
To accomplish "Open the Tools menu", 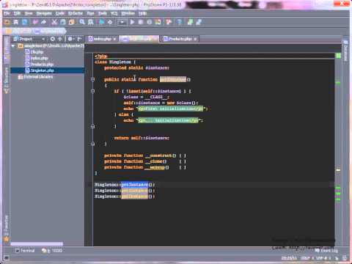I will click(103, 13).
